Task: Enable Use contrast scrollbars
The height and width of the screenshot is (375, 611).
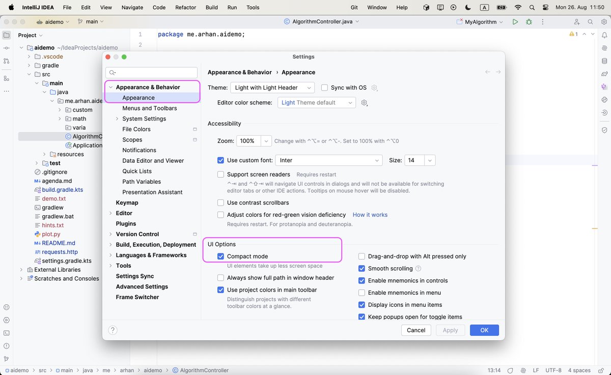Action: coord(220,203)
